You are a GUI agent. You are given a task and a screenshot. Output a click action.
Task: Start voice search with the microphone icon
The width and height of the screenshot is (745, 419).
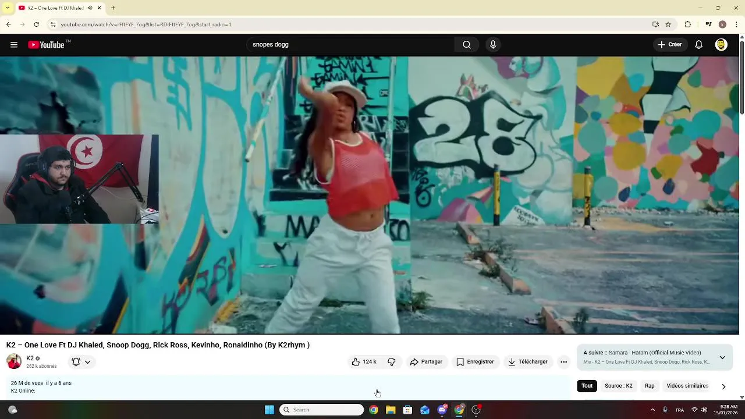tap(493, 45)
